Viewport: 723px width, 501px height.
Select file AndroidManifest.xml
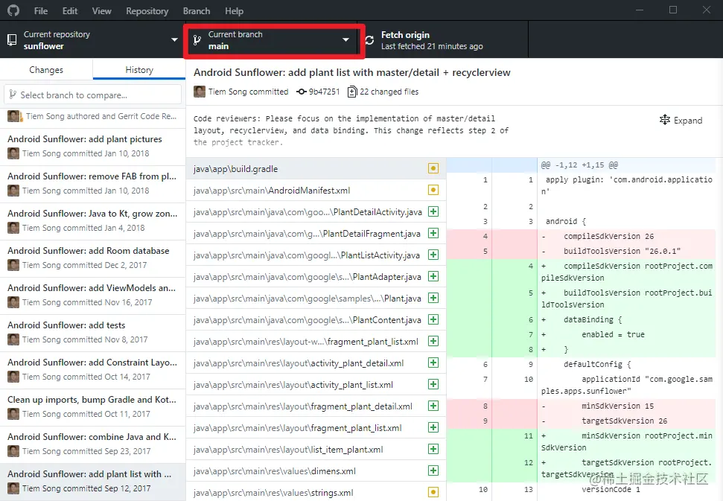316,191
